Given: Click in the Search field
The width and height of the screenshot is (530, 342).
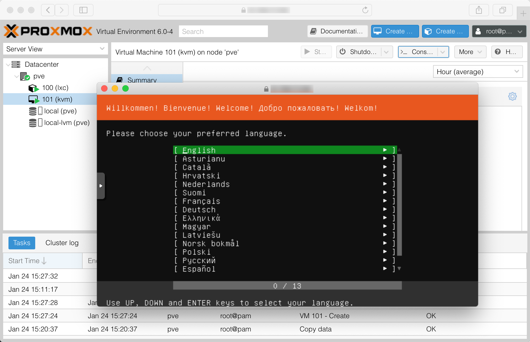Looking at the screenshot, I should click(223, 31).
